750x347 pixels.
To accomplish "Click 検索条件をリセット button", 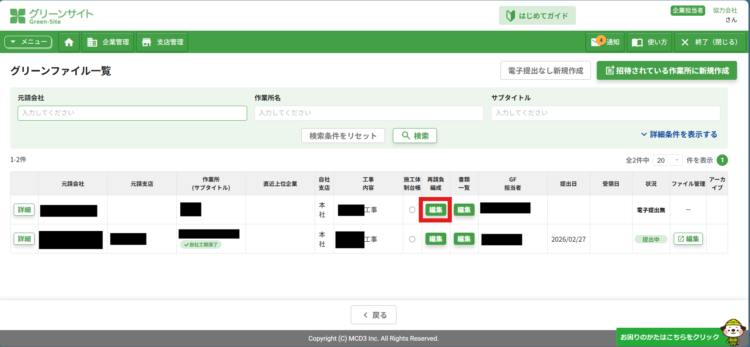I will point(343,136).
